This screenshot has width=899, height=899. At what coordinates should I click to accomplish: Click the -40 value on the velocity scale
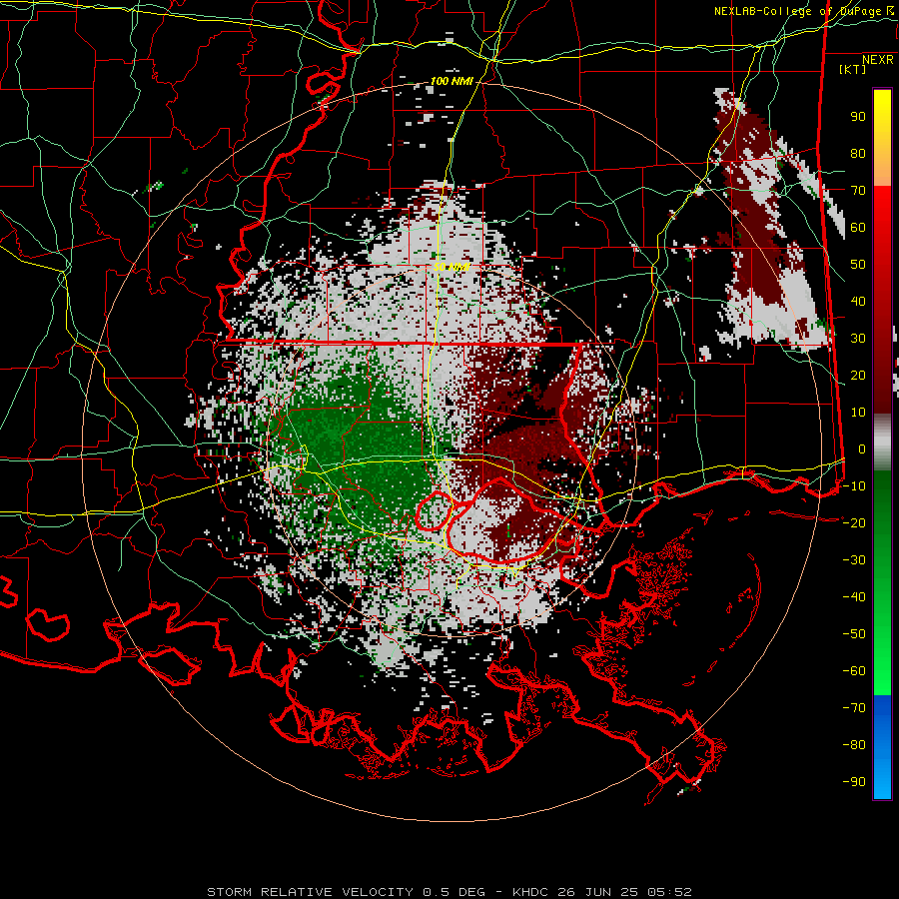click(x=854, y=597)
